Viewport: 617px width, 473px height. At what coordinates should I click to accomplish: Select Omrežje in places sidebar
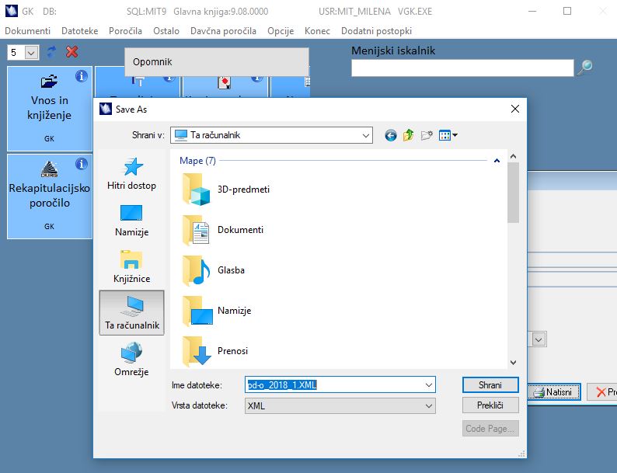[131, 360]
